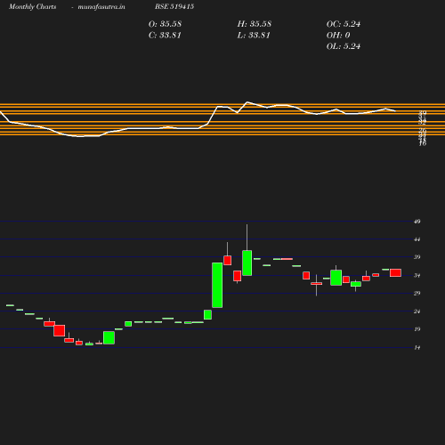Click the OH: 0 value
The image size is (445, 445).
338,36
